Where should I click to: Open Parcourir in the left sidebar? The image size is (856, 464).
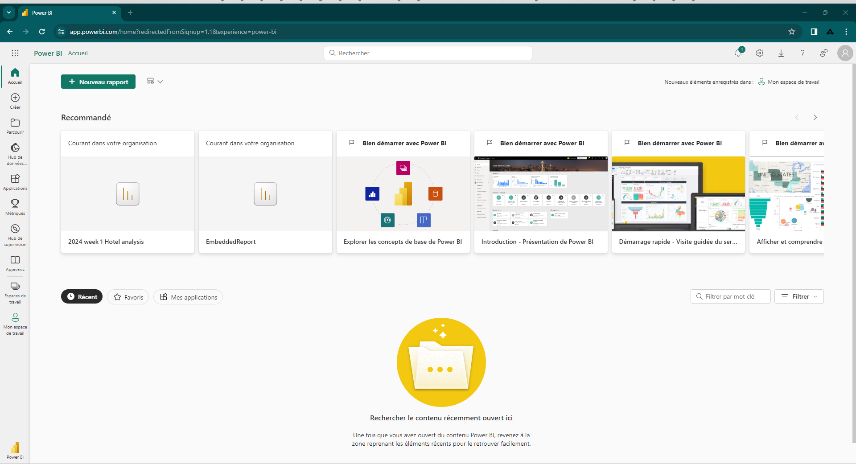pyautogui.click(x=15, y=126)
